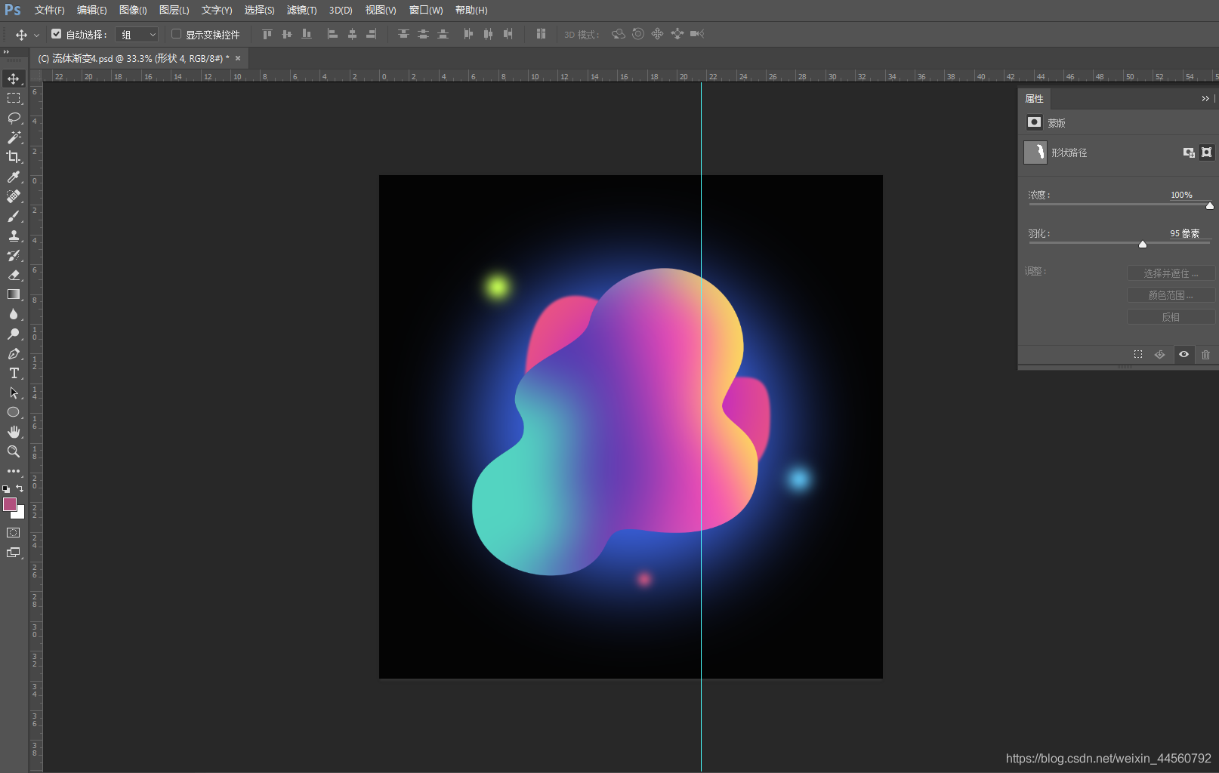1219x773 pixels.
Task: Select the Brush tool
Action: [x=14, y=216]
